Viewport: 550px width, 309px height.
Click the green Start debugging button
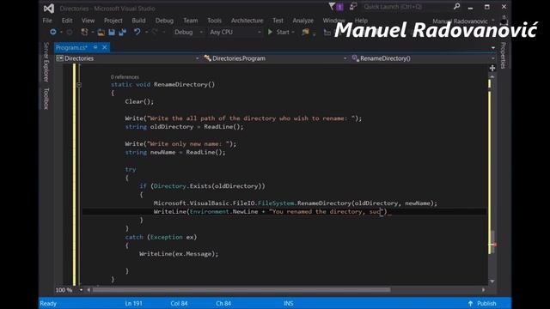279,32
